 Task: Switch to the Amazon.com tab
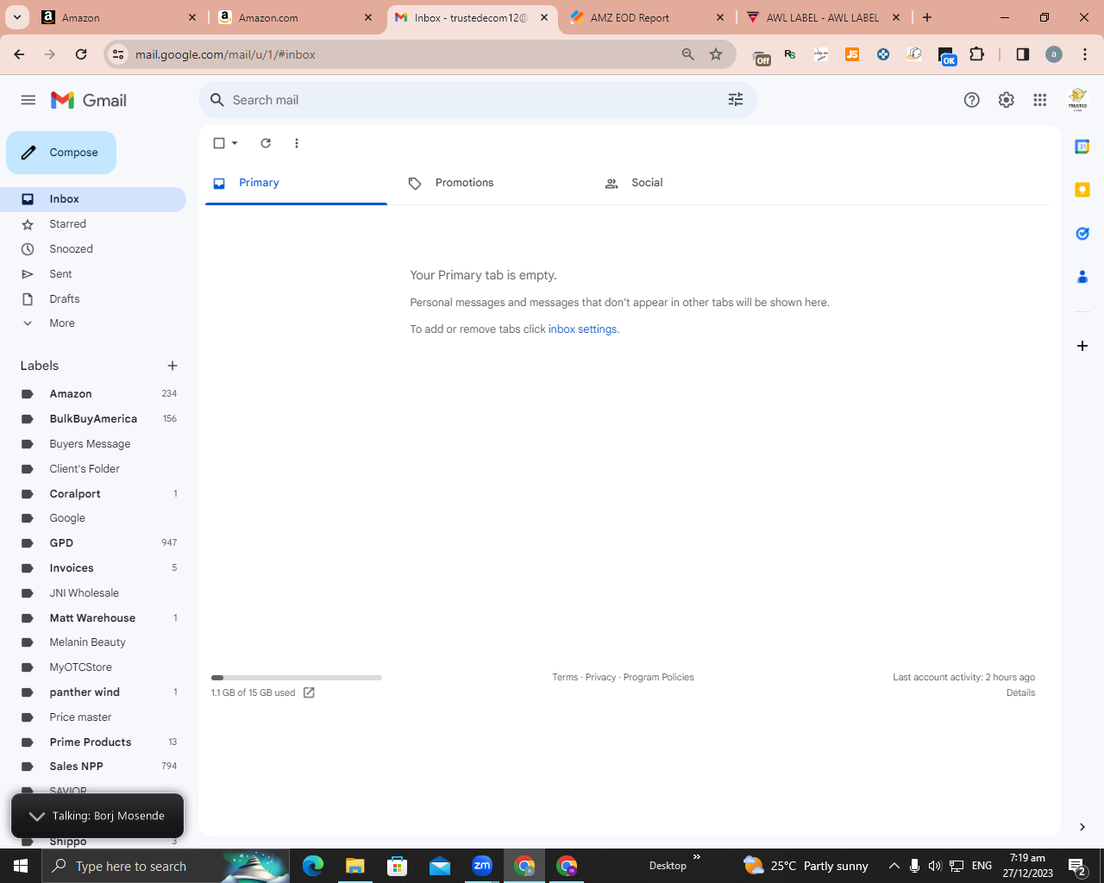(x=296, y=17)
